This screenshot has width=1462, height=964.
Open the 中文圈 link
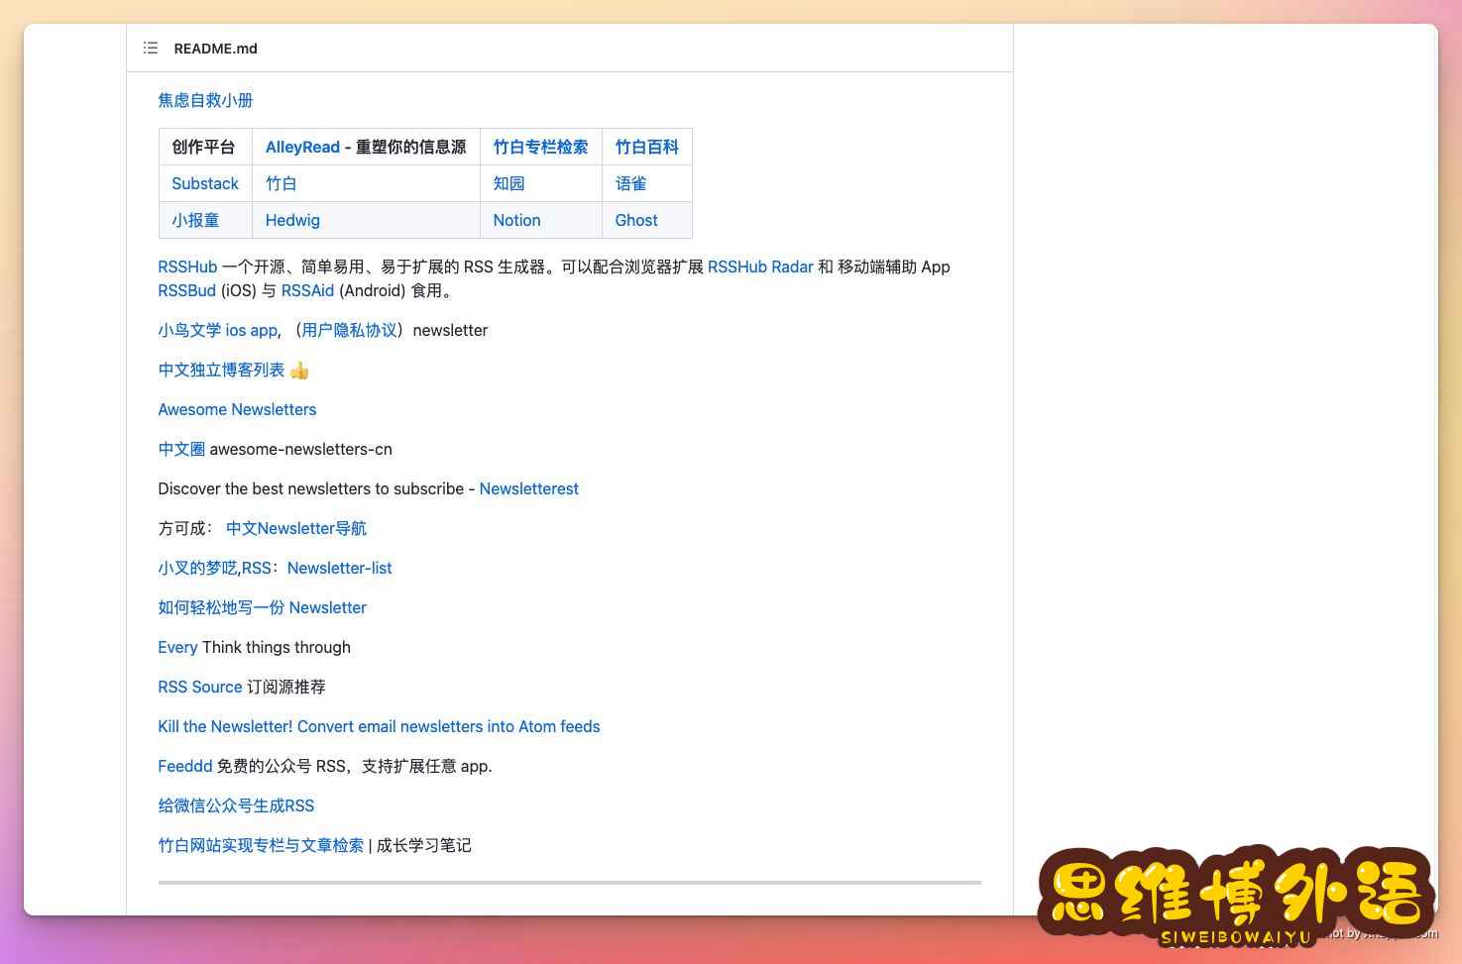point(181,449)
